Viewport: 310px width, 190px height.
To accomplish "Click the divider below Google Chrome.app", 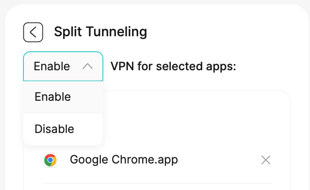I will click(x=157, y=183).
